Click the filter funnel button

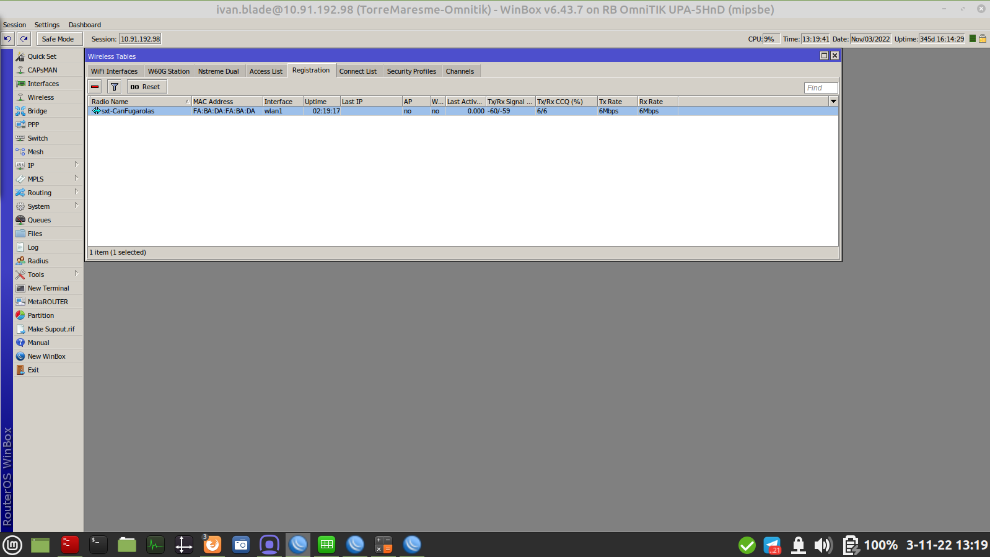[114, 87]
